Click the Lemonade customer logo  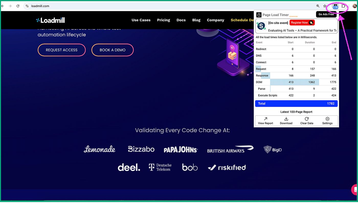pyautogui.click(x=99, y=149)
